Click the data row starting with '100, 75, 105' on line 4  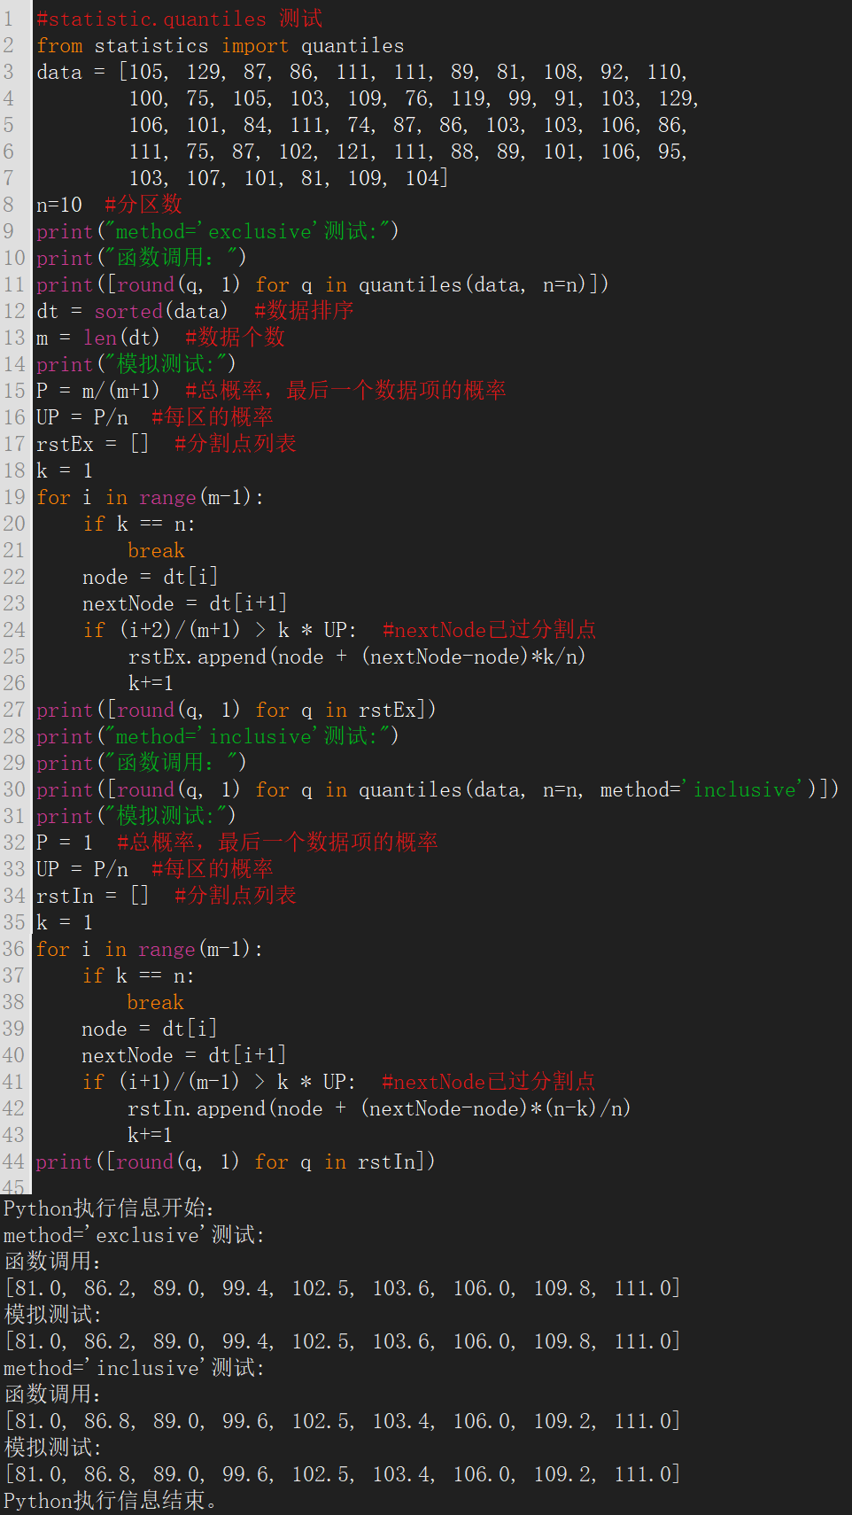pos(414,98)
